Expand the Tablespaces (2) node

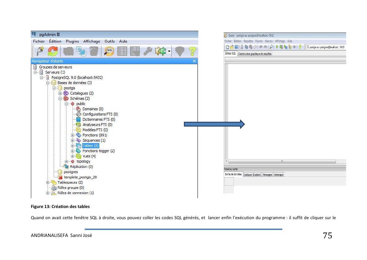(48, 183)
